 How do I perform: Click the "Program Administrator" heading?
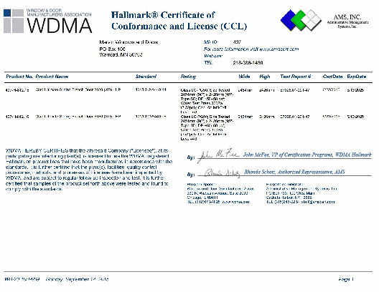click(x=285, y=185)
